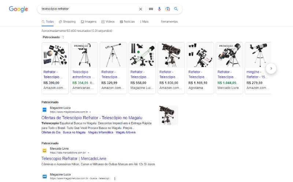Switch to the Imagens tab

[x=88, y=22]
